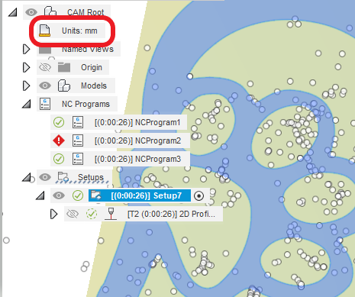This screenshot has width=355, height=297.
Task: Click the NCProgram2 red error warning icon
Action: pos(59,140)
